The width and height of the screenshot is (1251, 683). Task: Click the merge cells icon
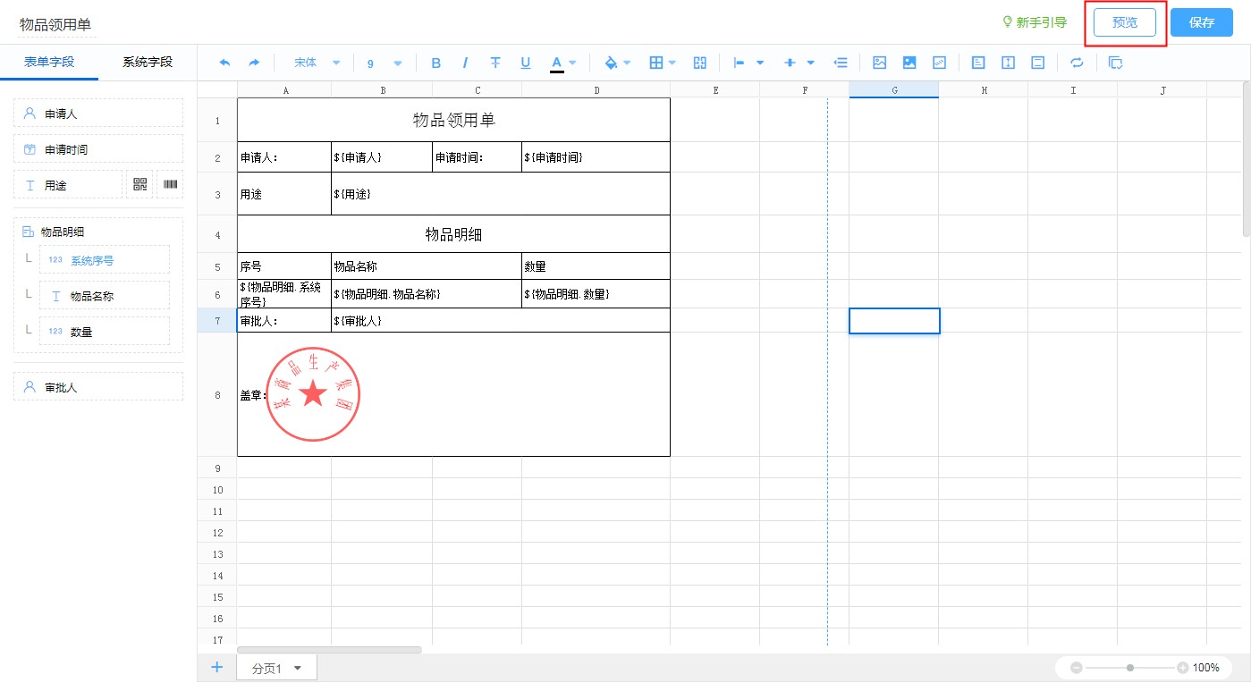700,63
